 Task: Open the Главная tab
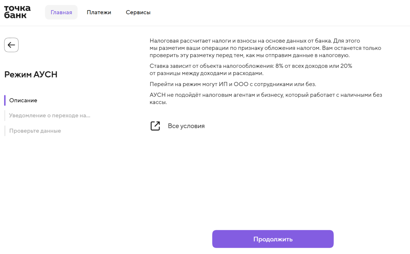[61, 12]
